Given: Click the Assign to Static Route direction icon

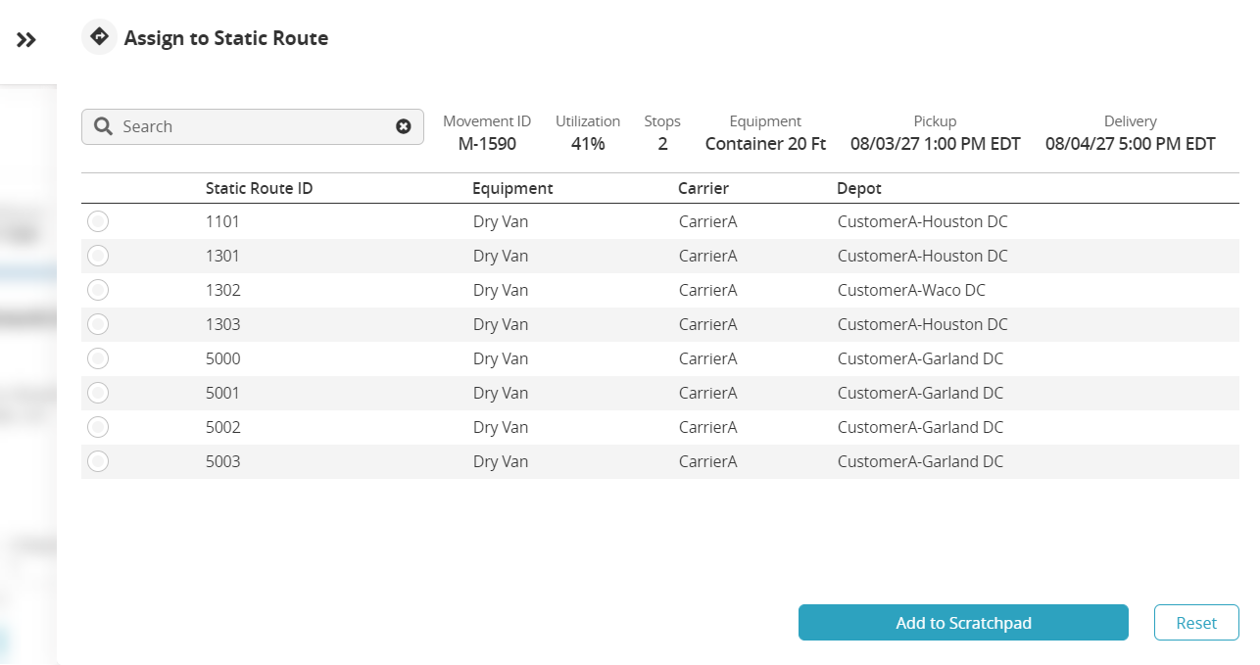Looking at the screenshot, I should [x=99, y=37].
